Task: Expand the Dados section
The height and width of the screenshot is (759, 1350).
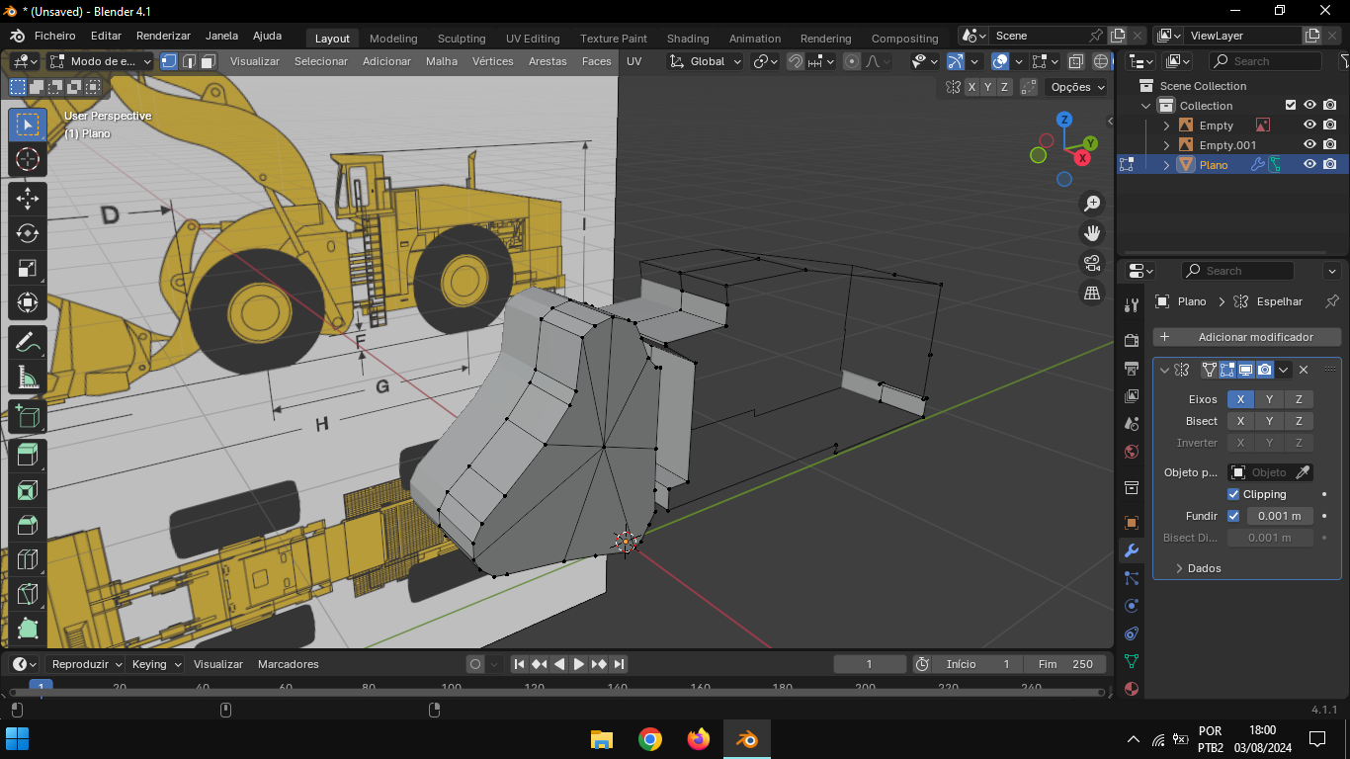Action: [x=1203, y=568]
